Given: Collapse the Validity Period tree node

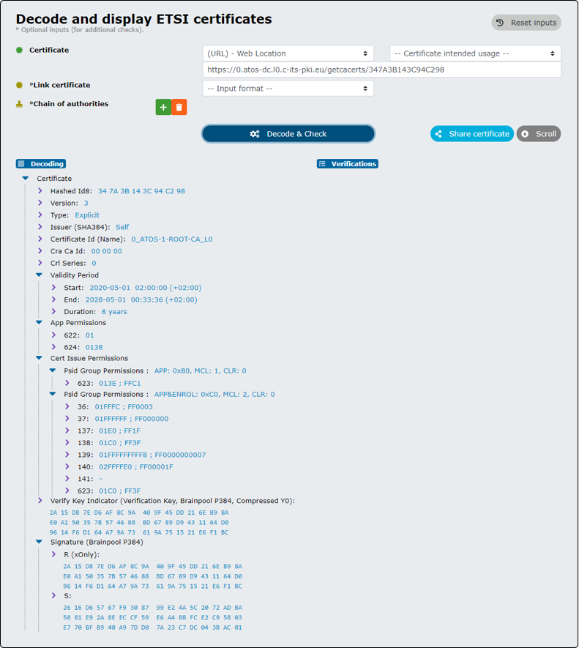Looking at the screenshot, I should point(39,275).
